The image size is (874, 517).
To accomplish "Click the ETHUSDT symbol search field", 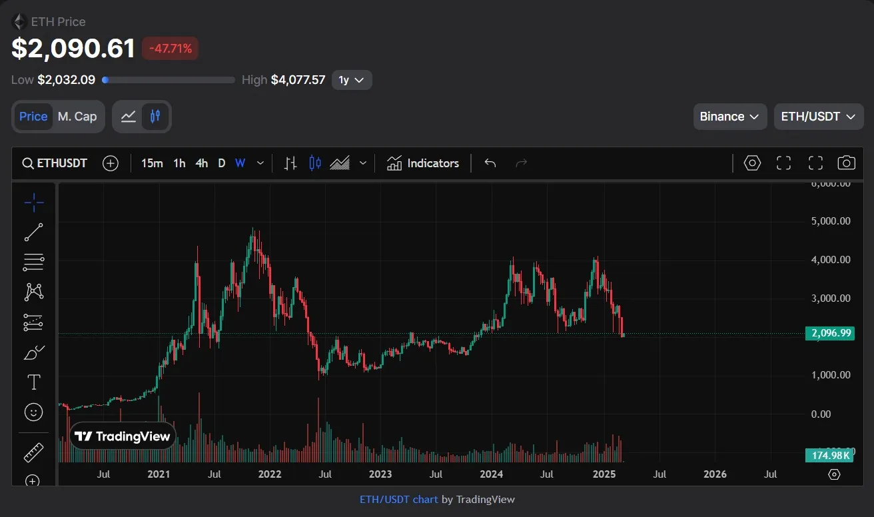I will [55, 163].
